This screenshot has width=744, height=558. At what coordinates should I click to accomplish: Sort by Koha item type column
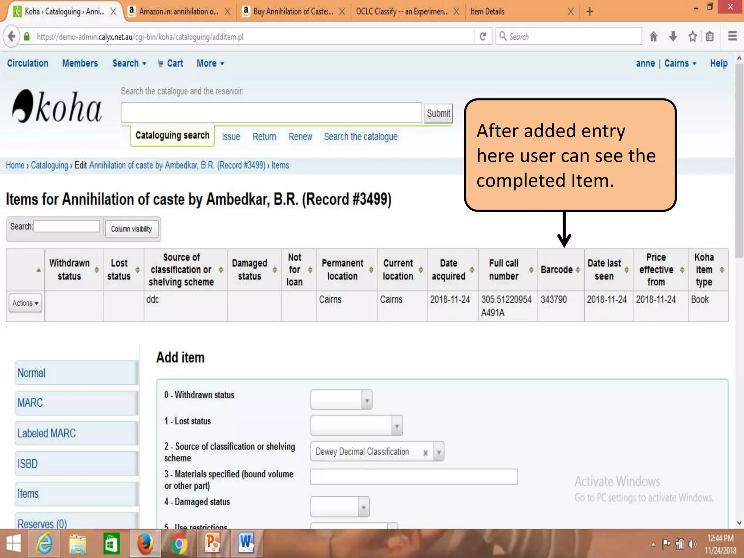point(708,270)
